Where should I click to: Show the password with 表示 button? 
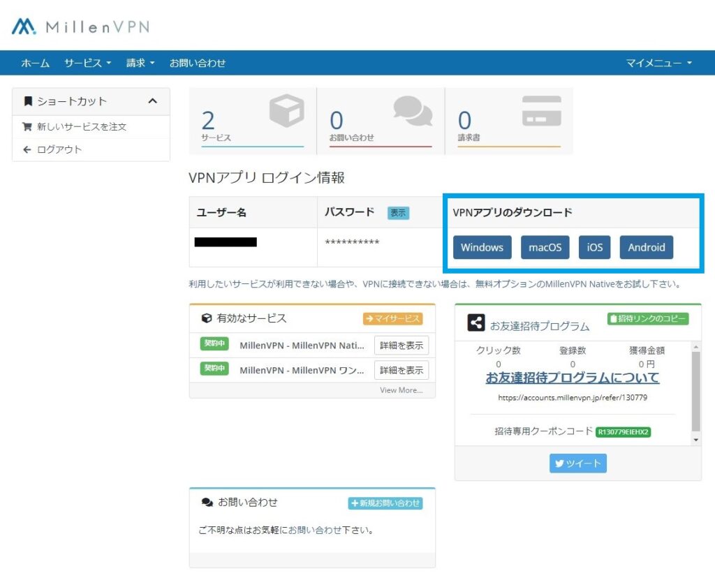(x=398, y=213)
